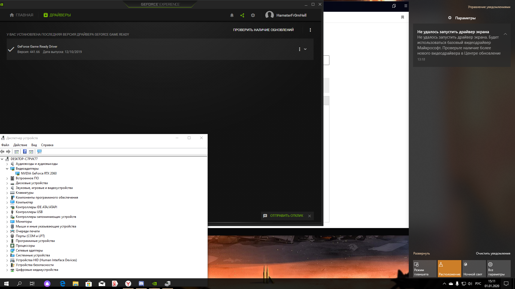Toggle Расположение quick action
The image size is (515, 289).
click(450, 269)
